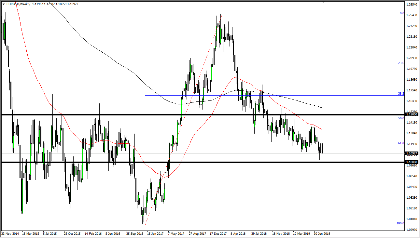Click the 17 Dec 2017 date label

218,233
